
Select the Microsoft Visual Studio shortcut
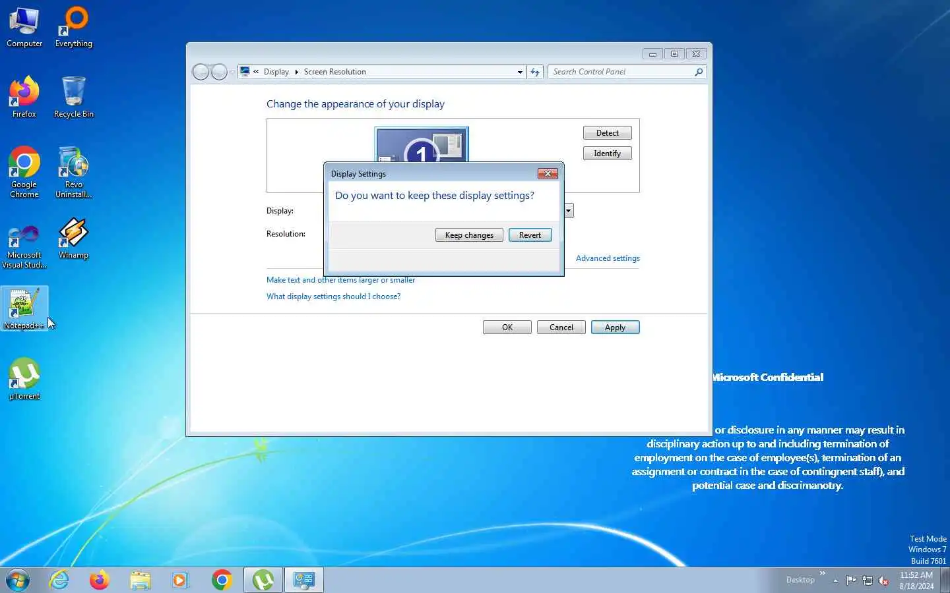24,245
